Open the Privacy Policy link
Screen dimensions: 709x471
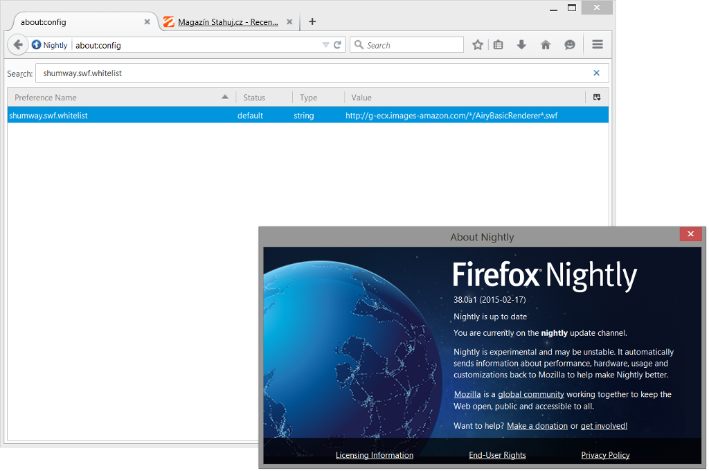click(605, 455)
